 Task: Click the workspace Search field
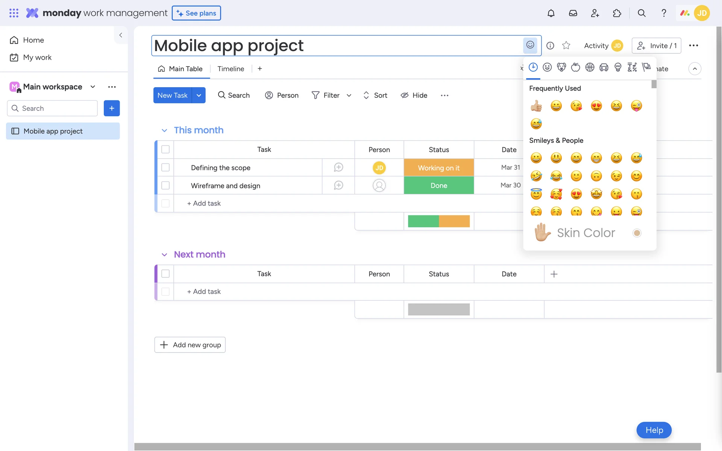coord(53,108)
